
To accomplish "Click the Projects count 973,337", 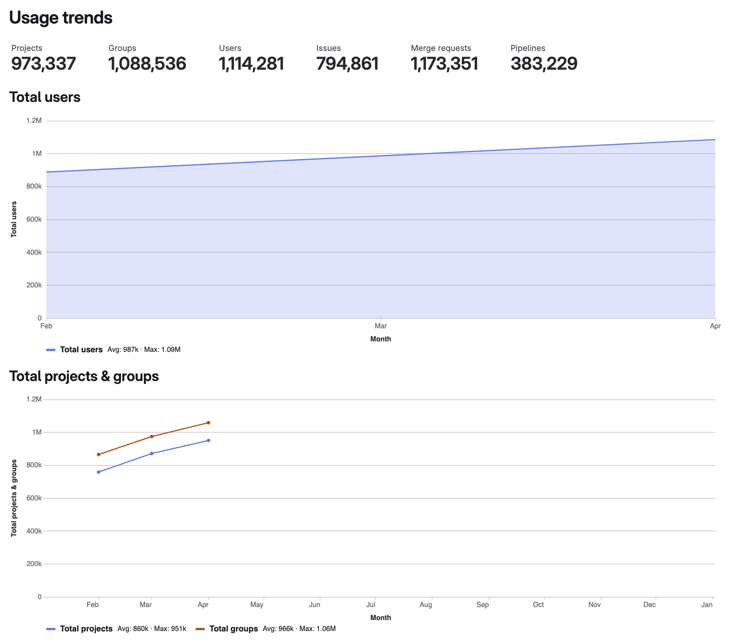I will [x=43, y=63].
